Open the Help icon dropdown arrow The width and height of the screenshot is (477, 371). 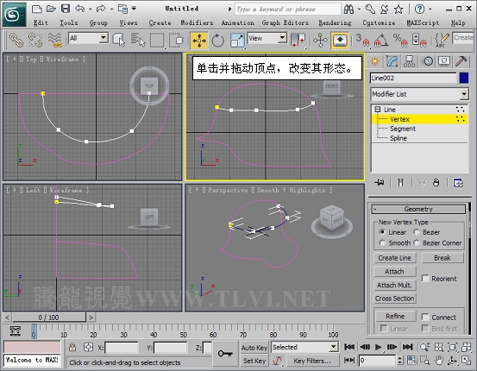[430, 9]
